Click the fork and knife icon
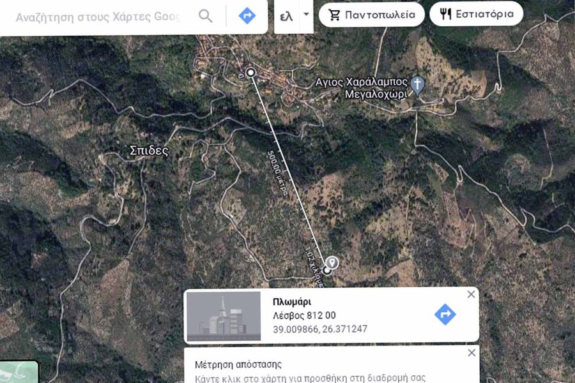This screenshot has width=575, height=383. (445, 14)
